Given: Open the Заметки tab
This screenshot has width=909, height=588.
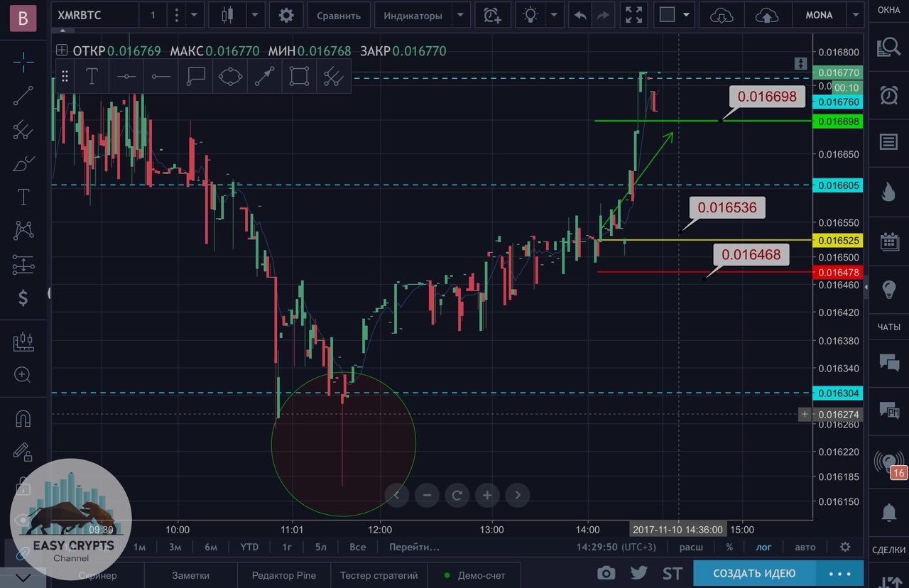Looking at the screenshot, I should point(190,575).
